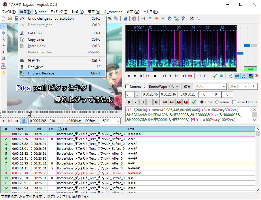This screenshot has width=261, height=200.
Task: Add lead-in to audio selection
Action: point(199,76)
